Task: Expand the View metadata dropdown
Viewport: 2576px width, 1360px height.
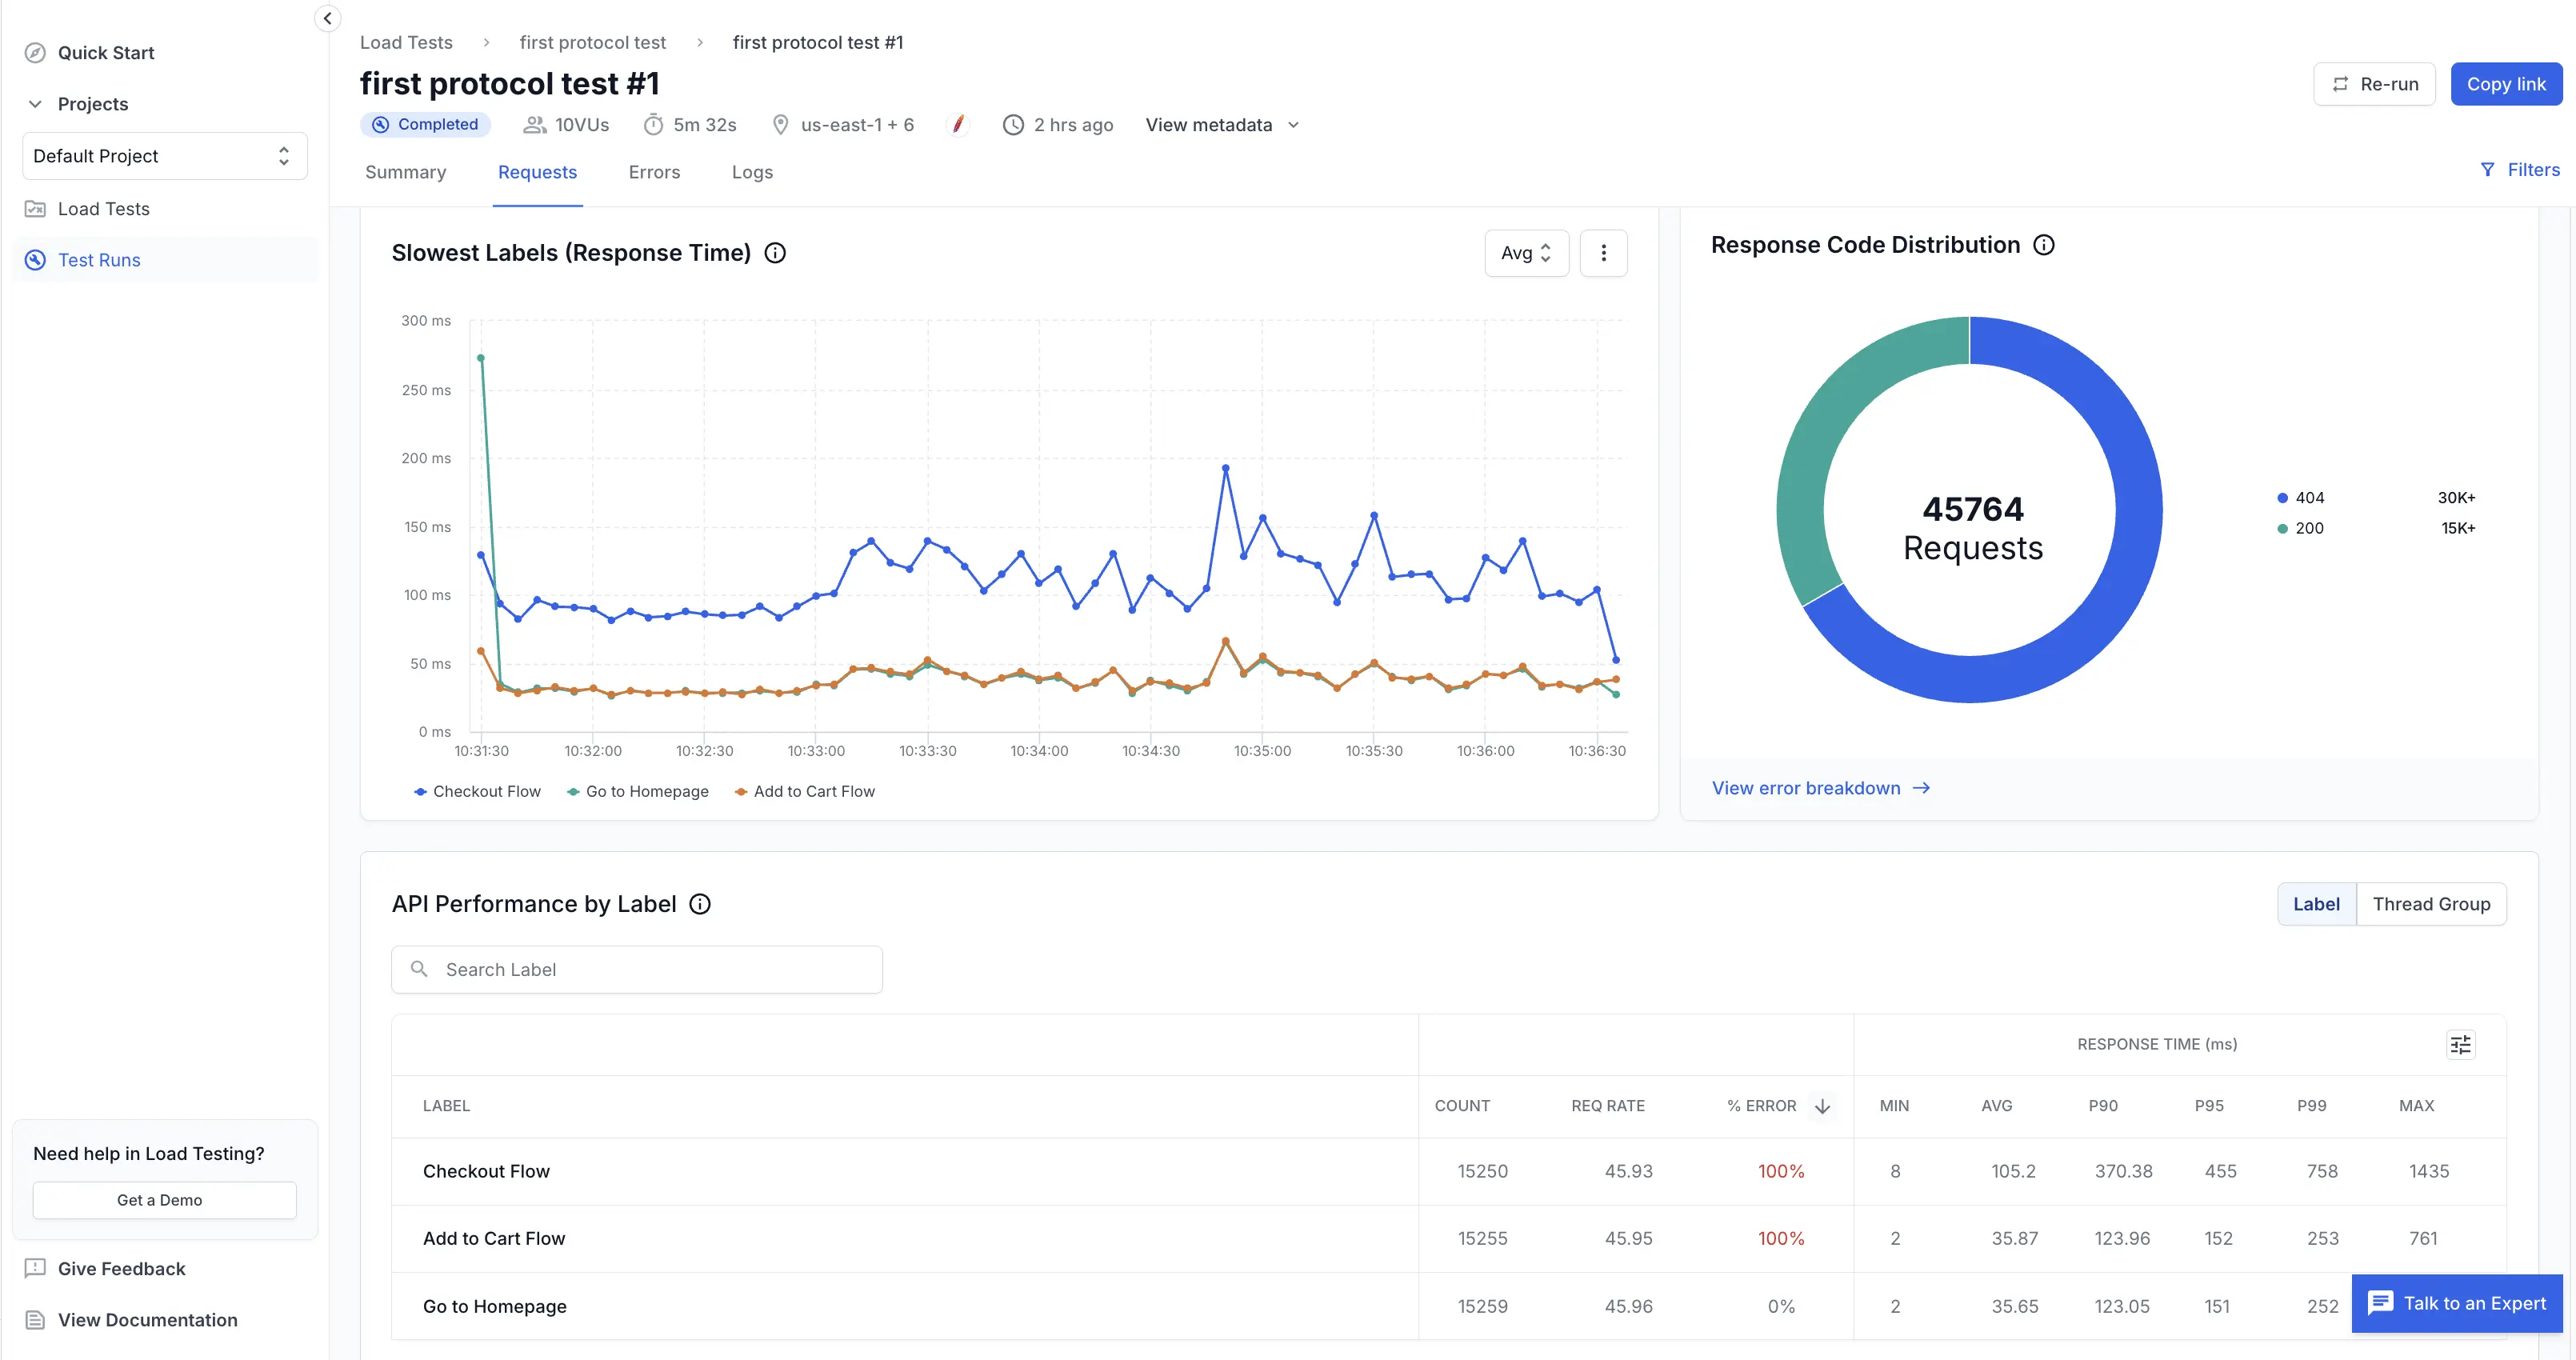Action: coord(1220,124)
